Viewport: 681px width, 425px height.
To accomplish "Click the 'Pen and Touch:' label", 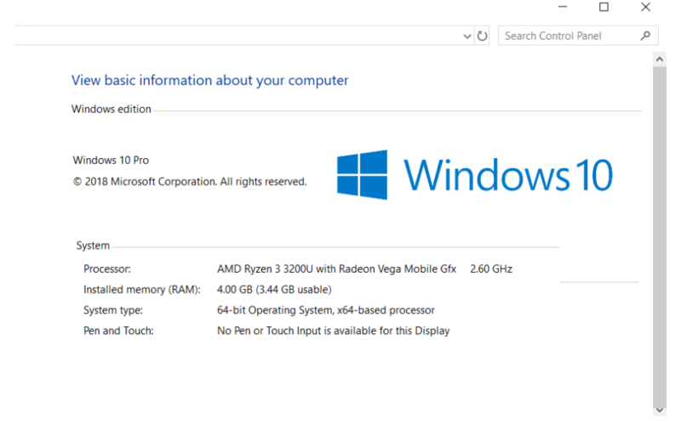I will pos(118,331).
